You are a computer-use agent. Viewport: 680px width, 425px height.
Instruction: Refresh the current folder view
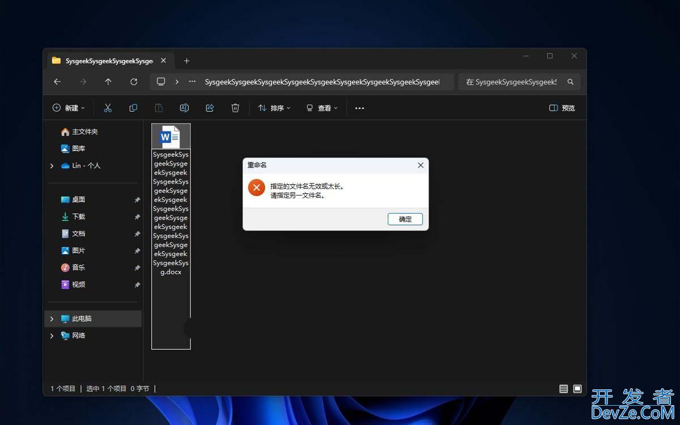pyautogui.click(x=134, y=82)
